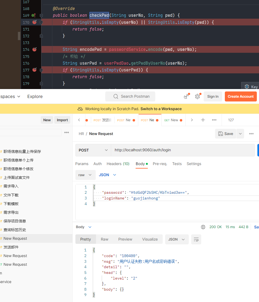Click the wrap lines icon in response
Viewport: 259px width, 302px height.
coord(196,239)
